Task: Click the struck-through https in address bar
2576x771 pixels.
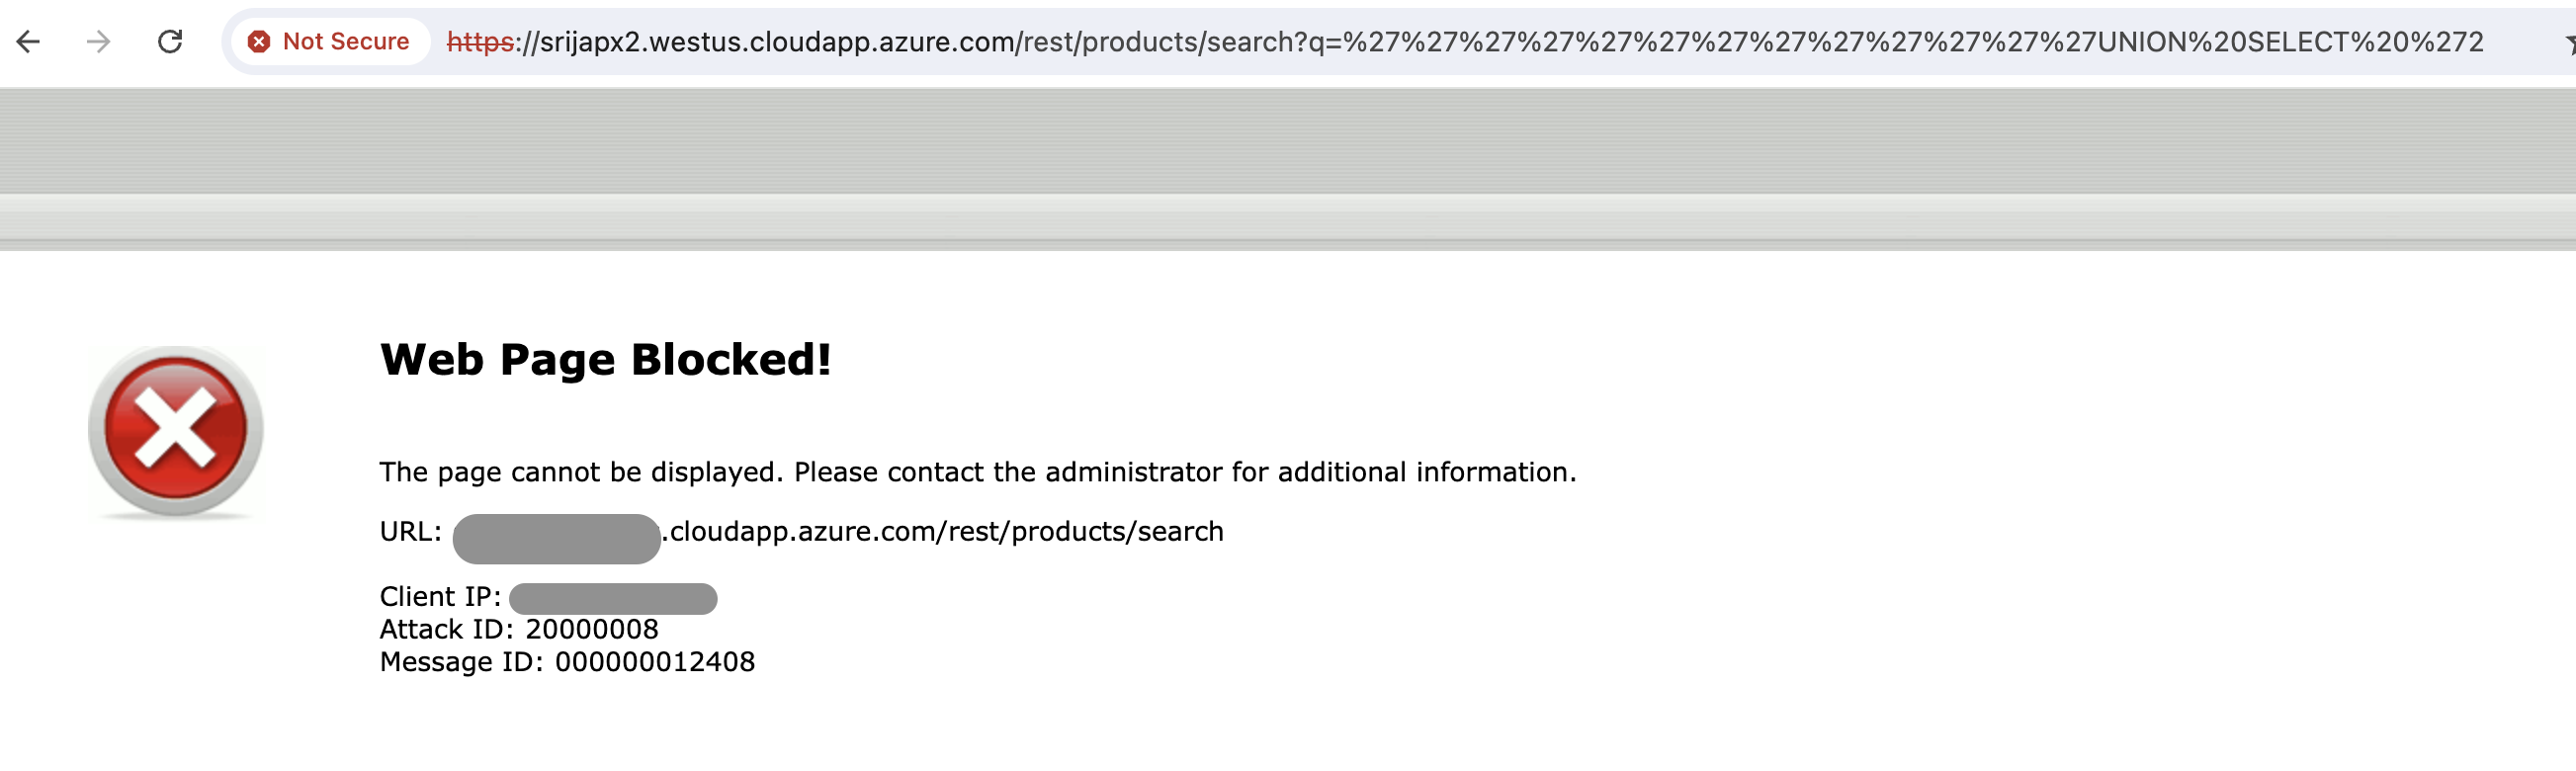Action: 480,42
